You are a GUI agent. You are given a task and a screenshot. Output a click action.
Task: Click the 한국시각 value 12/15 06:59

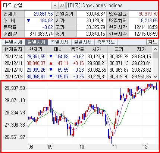tap(146, 34)
